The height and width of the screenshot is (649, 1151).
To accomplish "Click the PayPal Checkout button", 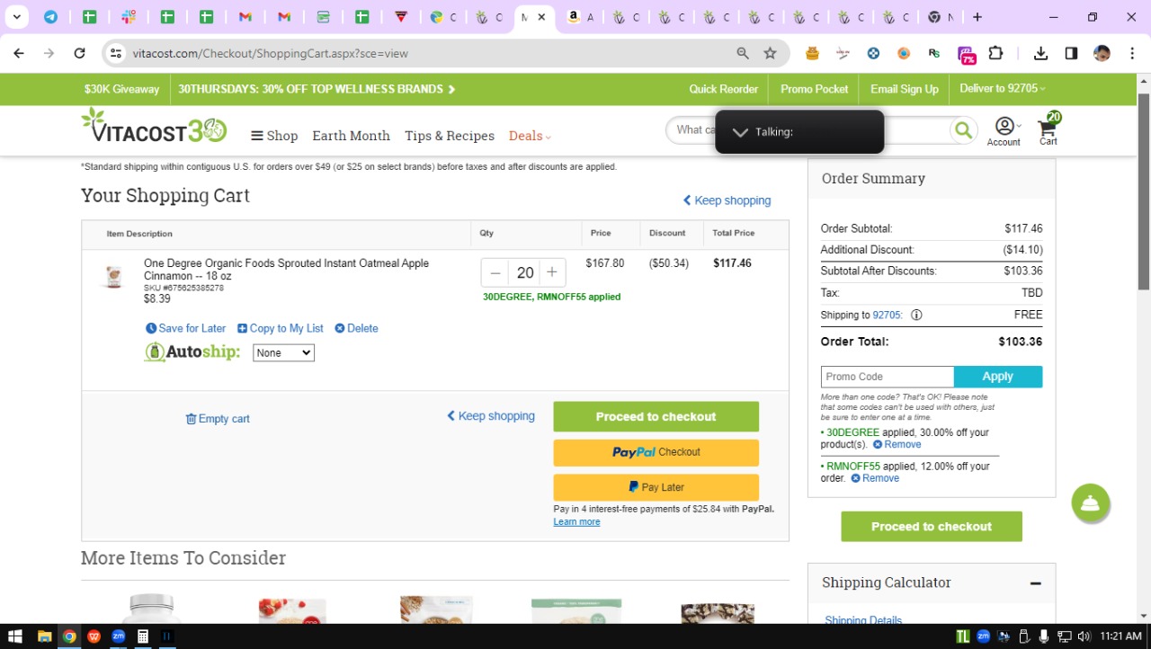I will pos(656,452).
